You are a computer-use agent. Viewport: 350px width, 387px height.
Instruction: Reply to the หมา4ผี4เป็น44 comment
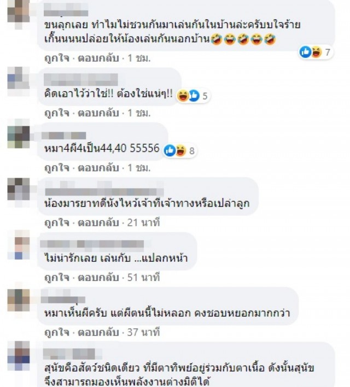[x=98, y=168]
